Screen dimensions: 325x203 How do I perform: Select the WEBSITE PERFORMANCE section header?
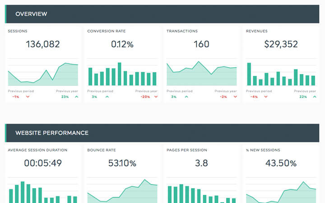[x=162, y=133]
